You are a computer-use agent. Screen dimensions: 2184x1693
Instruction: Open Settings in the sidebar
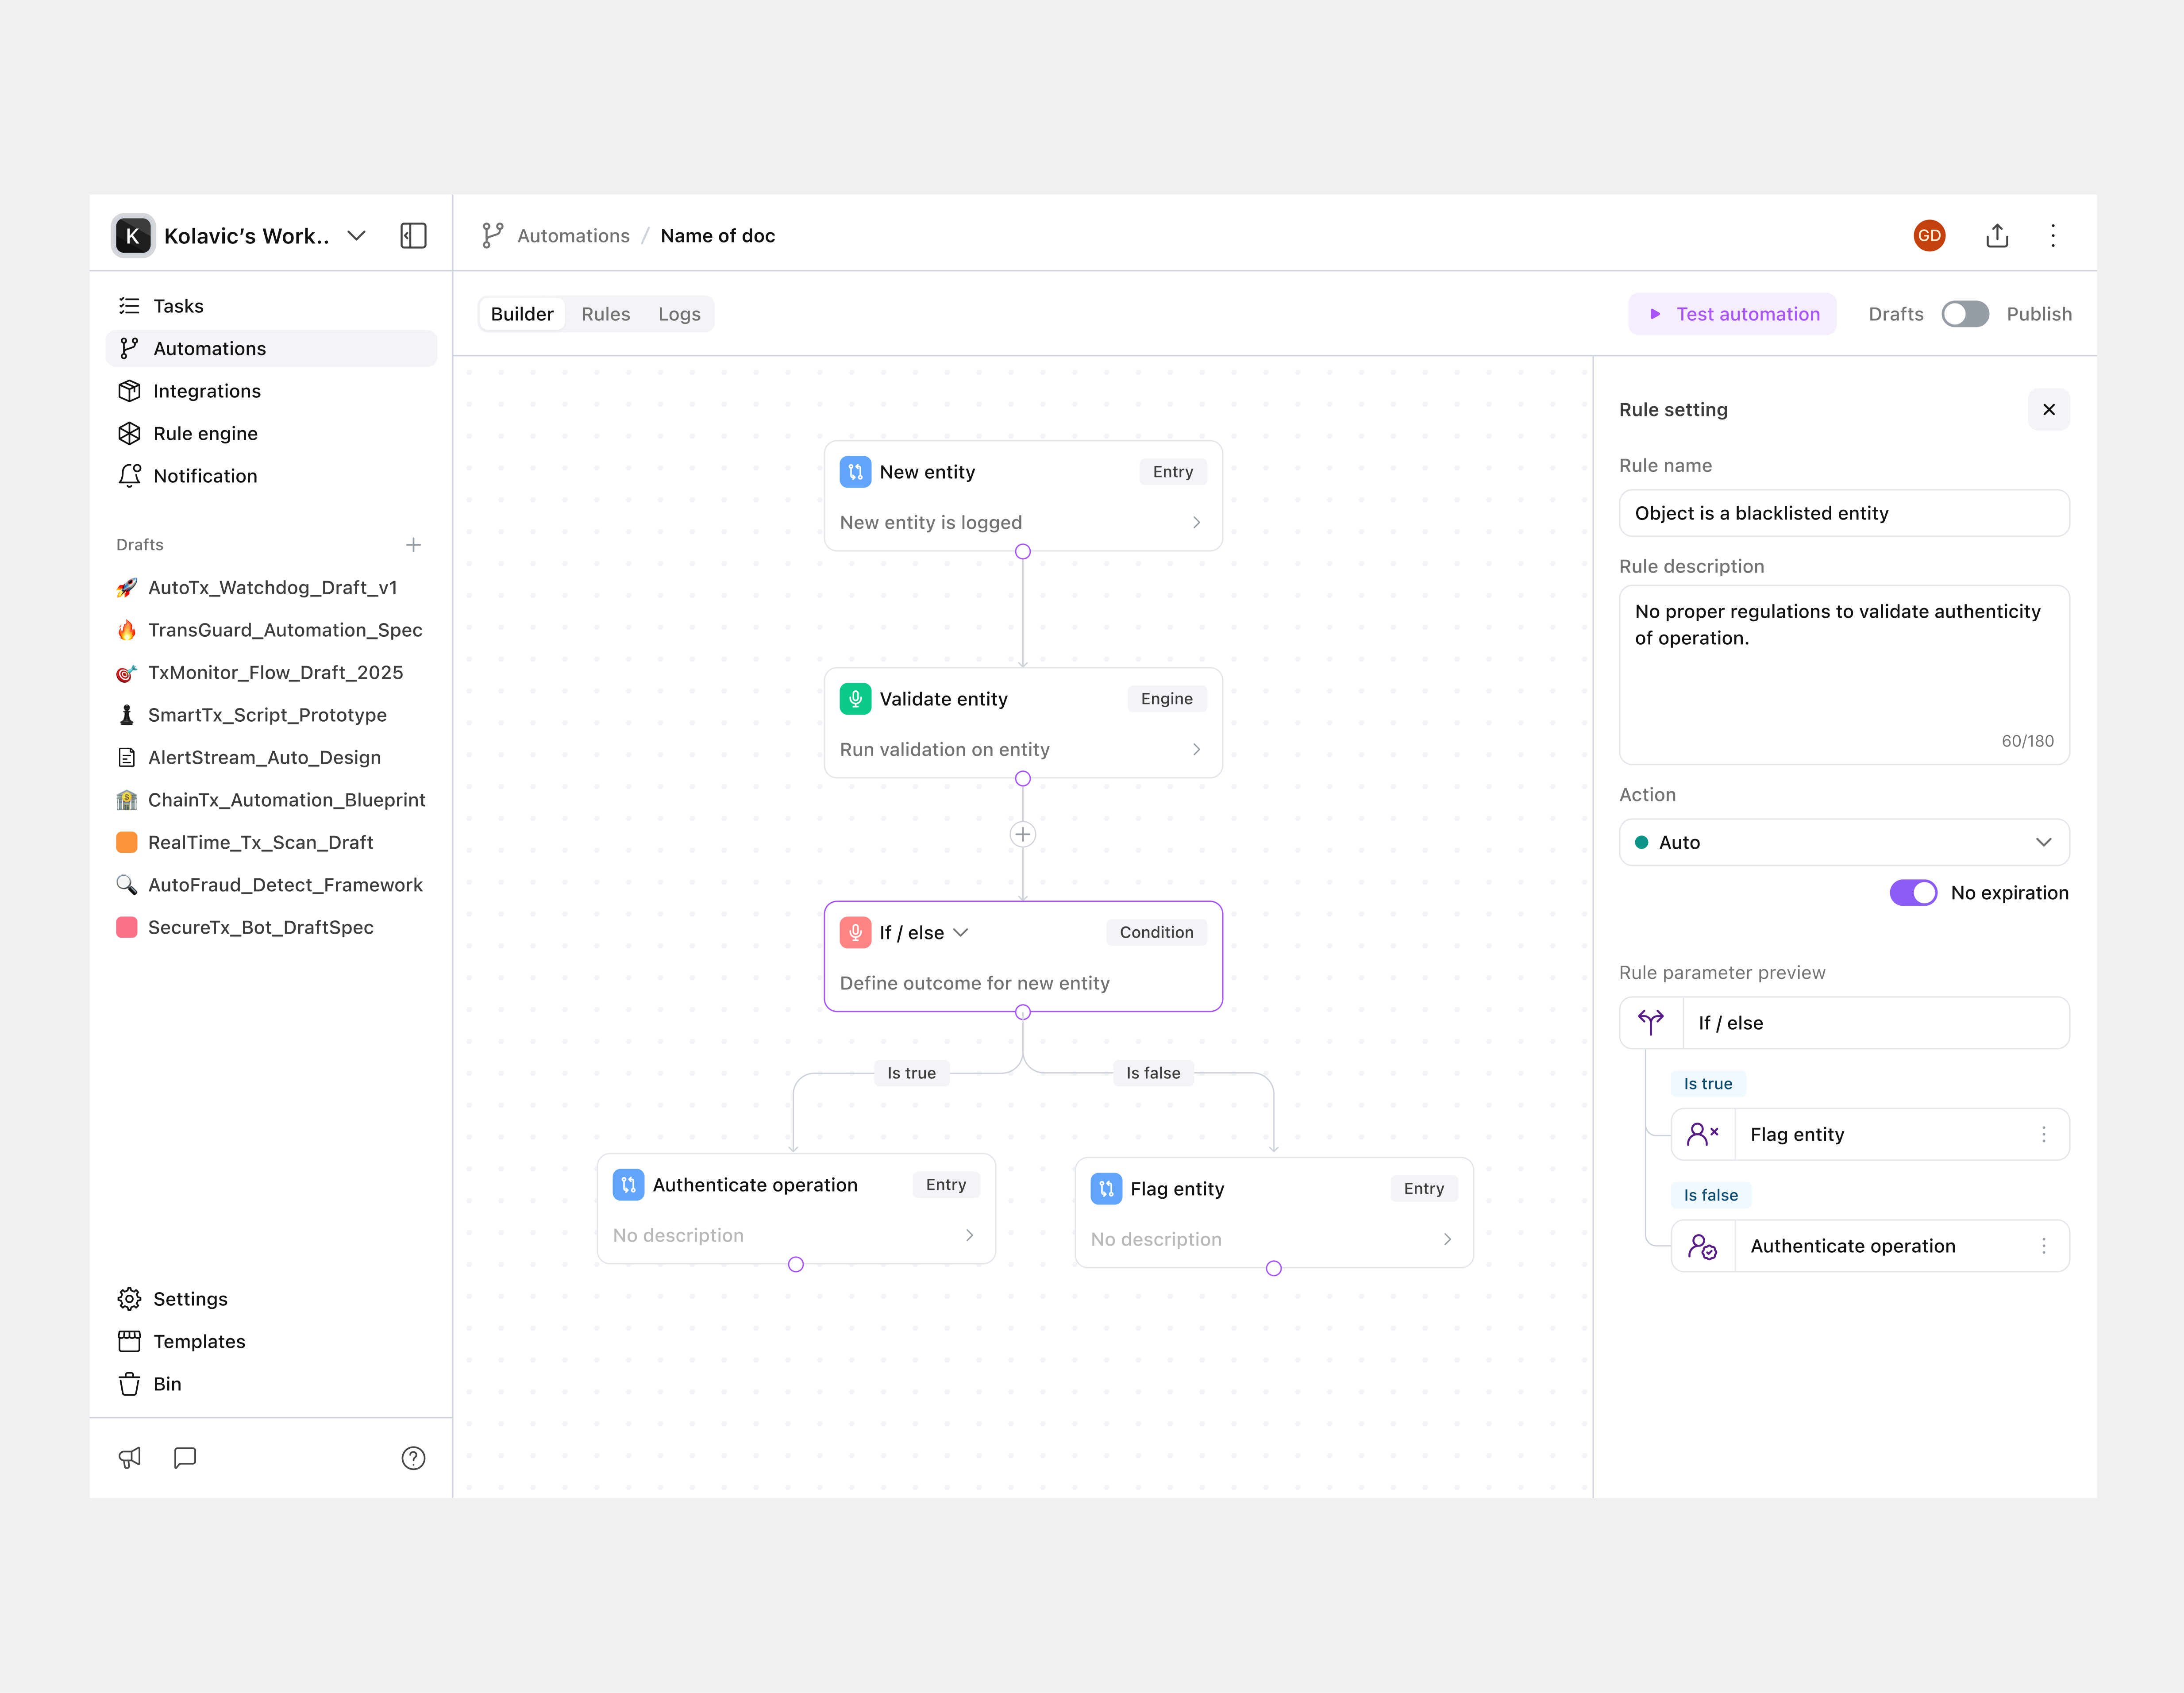click(271, 1299)
